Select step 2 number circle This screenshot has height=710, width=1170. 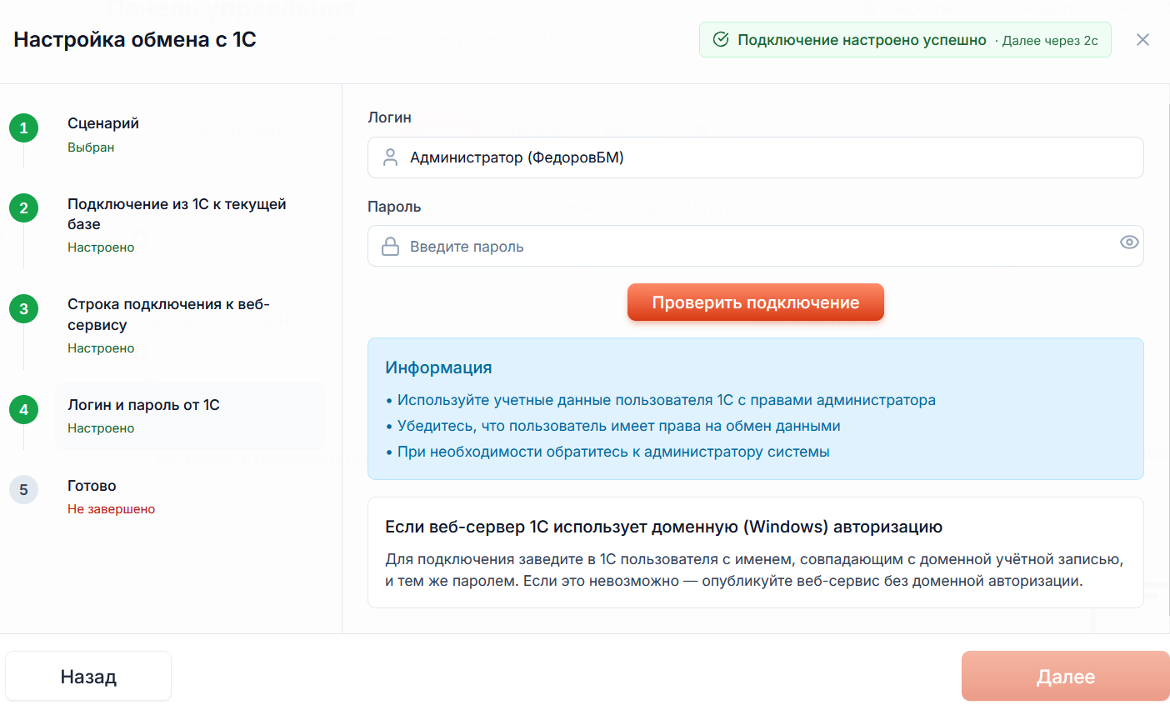pyautogui.click(x=23, y=208)
